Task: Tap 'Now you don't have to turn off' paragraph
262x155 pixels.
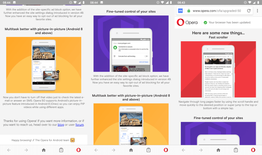Action: point(44,102)
